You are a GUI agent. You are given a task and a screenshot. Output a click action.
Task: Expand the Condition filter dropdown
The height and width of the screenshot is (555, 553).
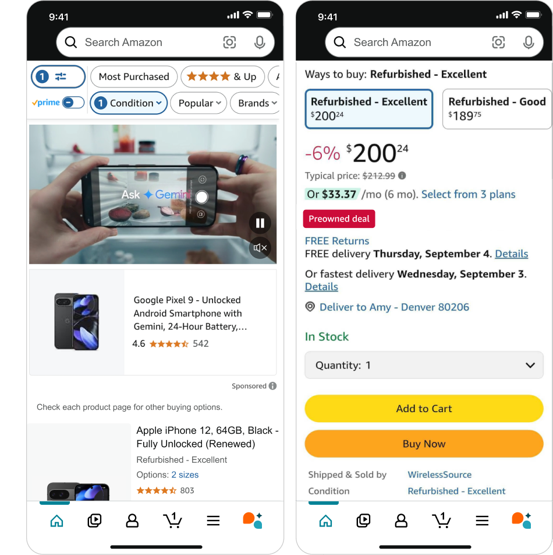tap(129, 103)
